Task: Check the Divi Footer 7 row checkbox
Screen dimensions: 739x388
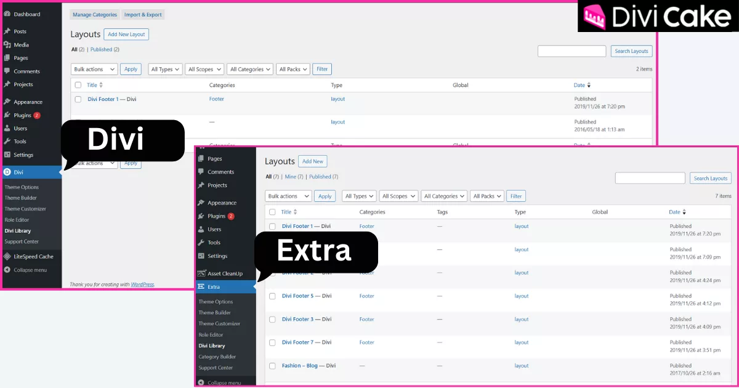Action: (272, 342)
